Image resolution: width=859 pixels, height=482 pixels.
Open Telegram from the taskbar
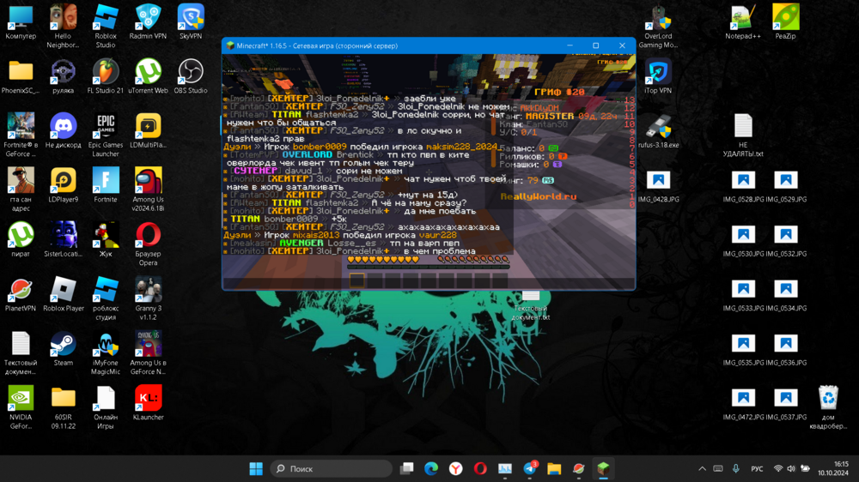[530, 469]
